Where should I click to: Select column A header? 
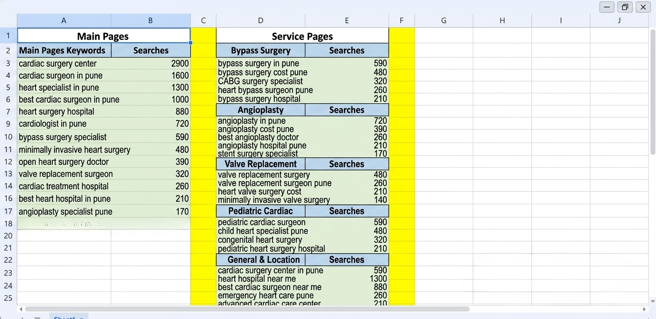pyautogui.click(x=64, y=20)
